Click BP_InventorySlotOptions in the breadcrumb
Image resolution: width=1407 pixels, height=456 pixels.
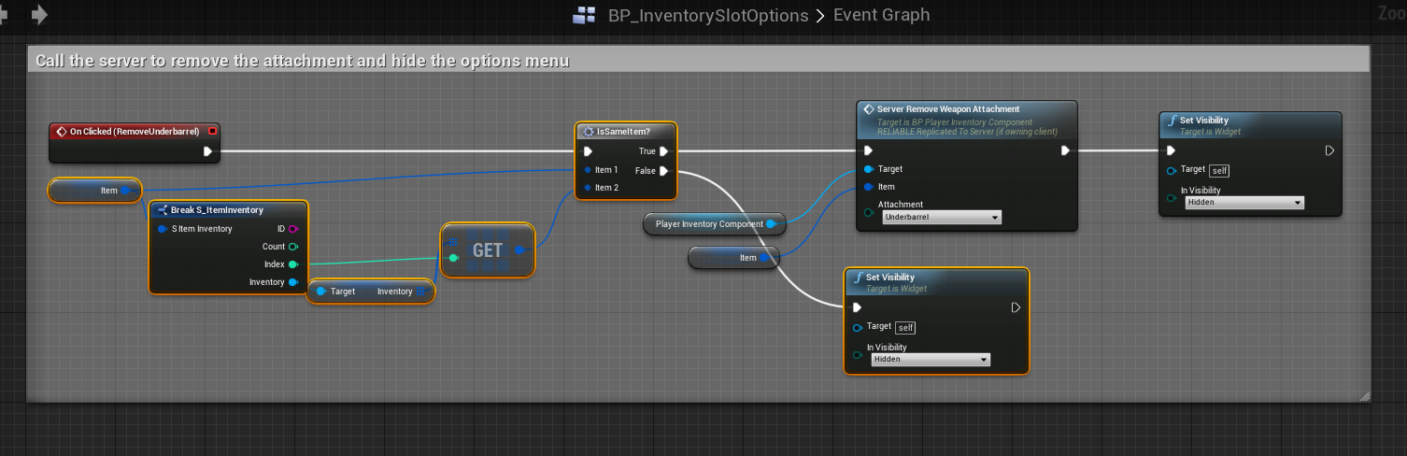click(x=708, y=16)
